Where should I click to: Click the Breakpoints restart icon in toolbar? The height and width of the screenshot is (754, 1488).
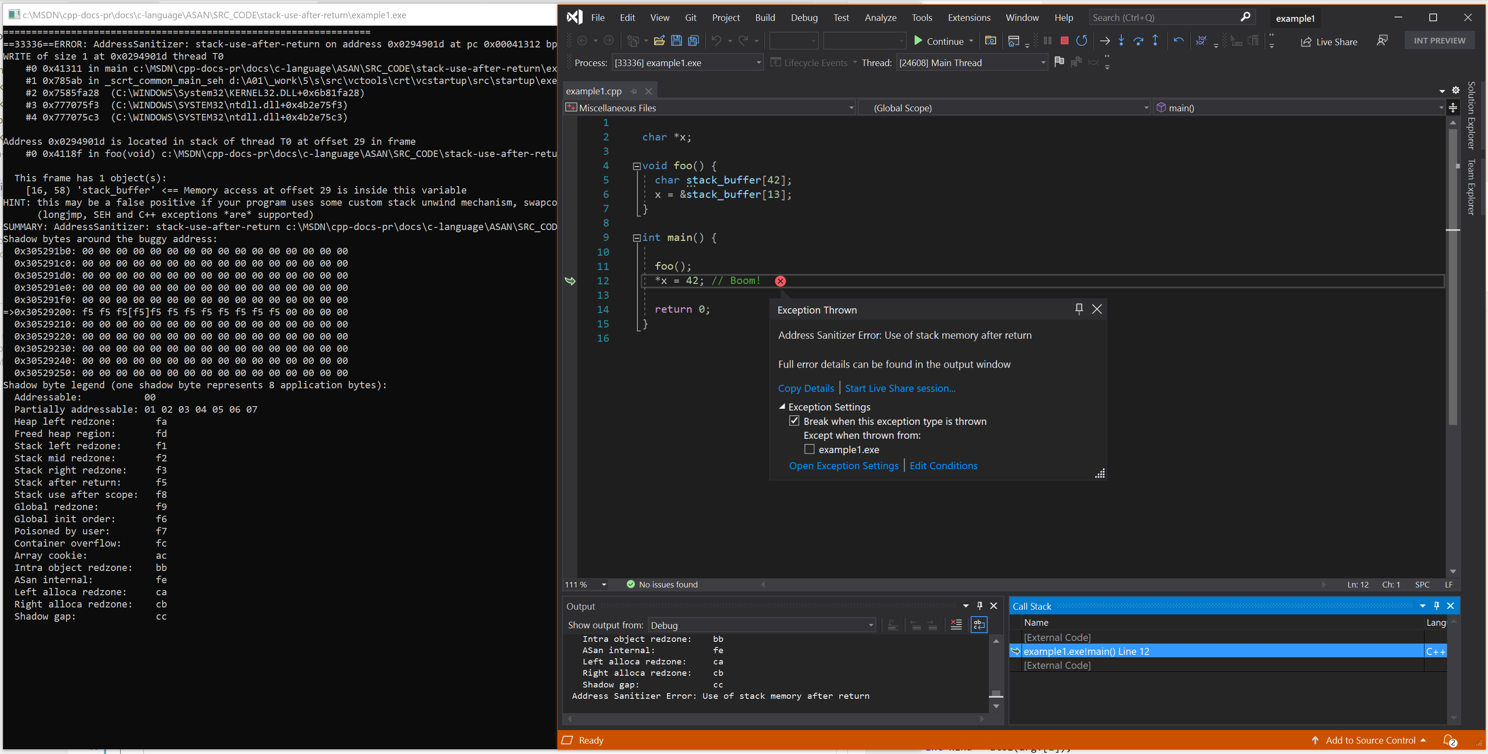coord(1082,40)
